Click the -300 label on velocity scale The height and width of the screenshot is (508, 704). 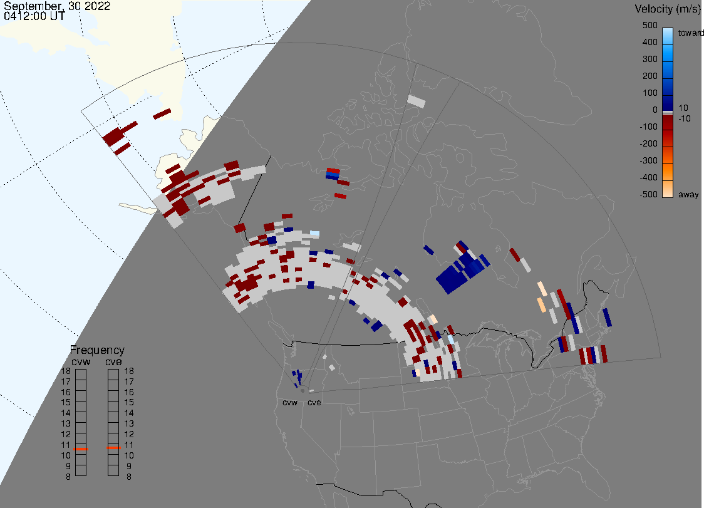(x=648, y=161)
